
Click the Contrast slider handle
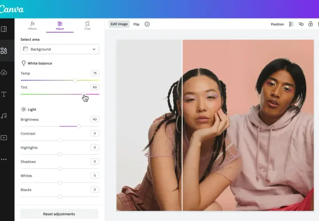point(60,141)
